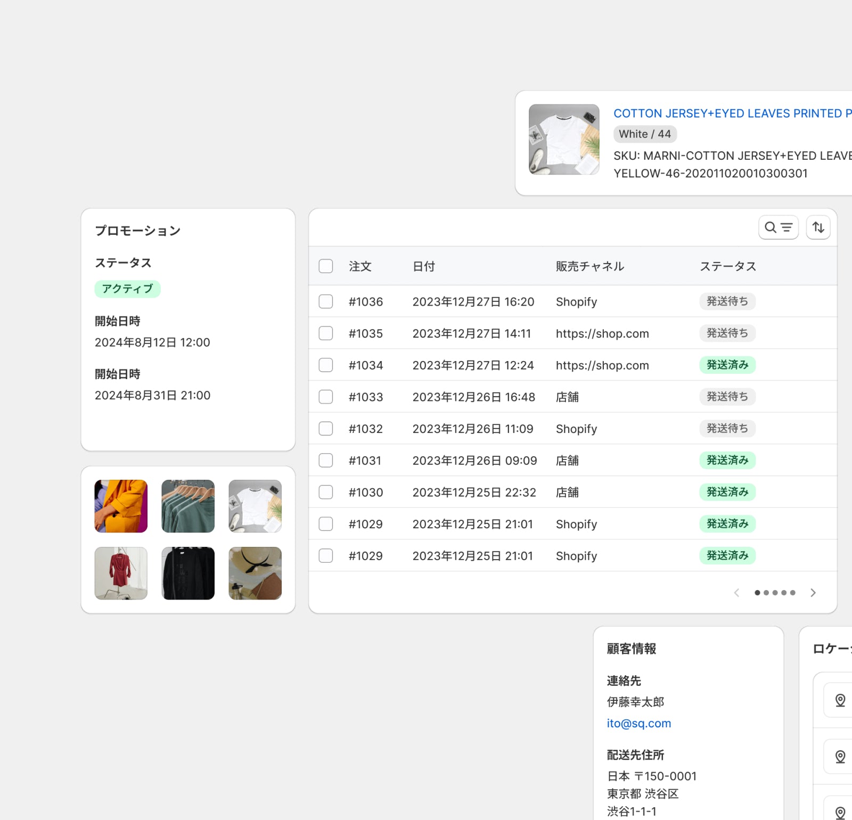
Task: Click the アクティブ status badge
Action: point(127,289)
